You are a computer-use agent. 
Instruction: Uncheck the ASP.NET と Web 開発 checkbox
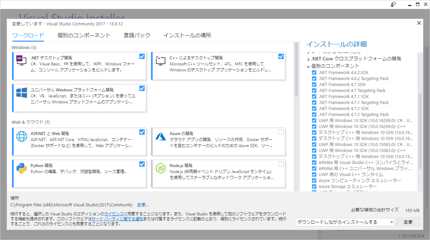coord(142,132)
